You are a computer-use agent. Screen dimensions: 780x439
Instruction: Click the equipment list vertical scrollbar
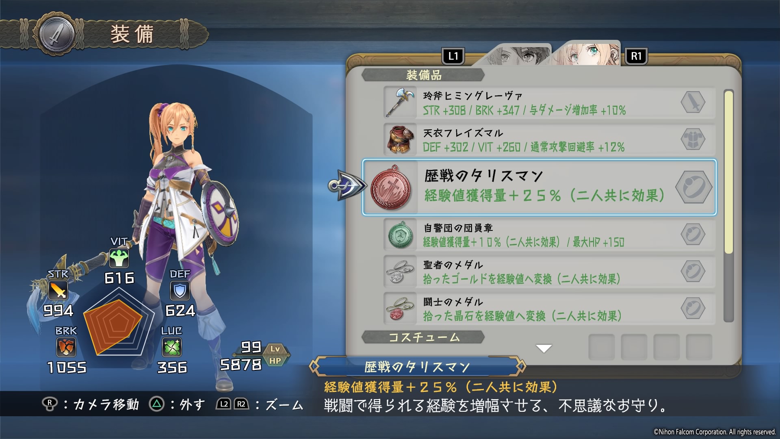click(729, 206)
